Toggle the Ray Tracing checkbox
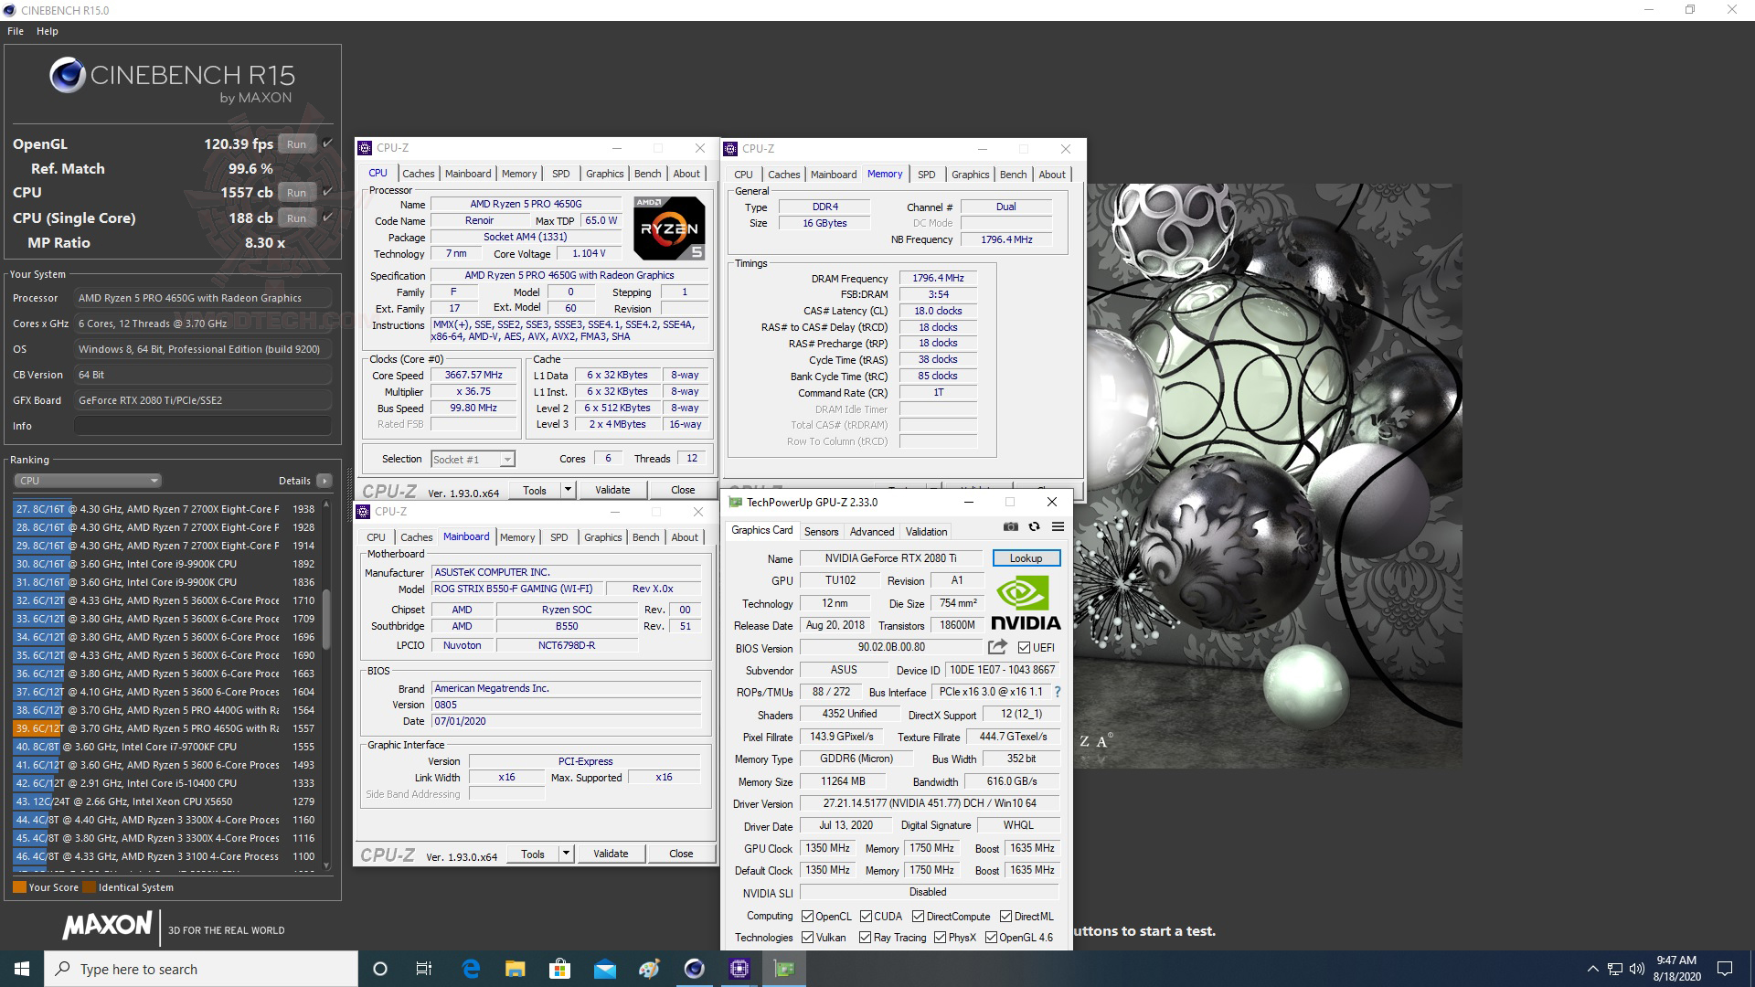This screenshot has width=1755, height=987. [865, 938]
